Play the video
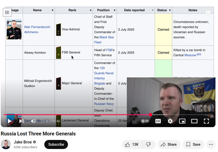Screen dimensions: 218x152 pyautogui.click(x=10, y=121)
